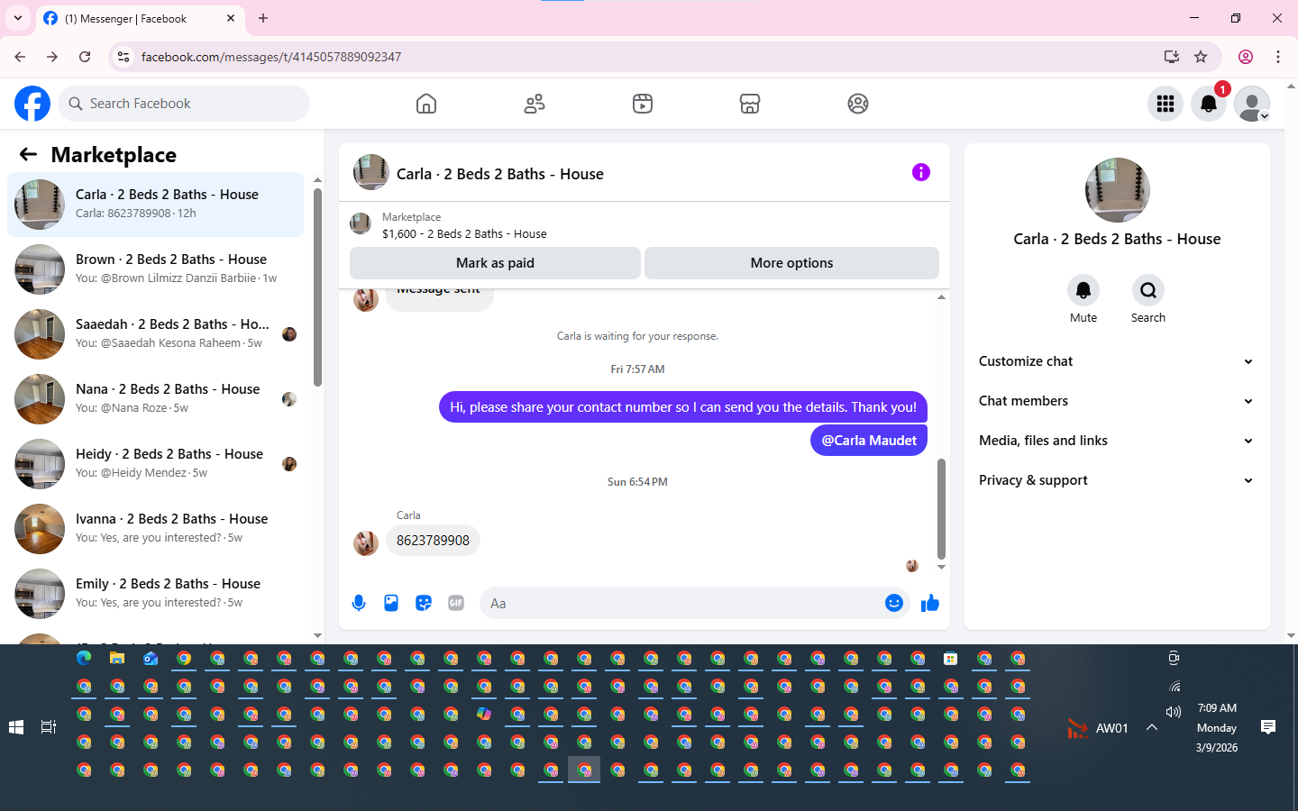Click Carla listing thumbnail in chat header
The width and height of the screenshot is (1298, 811).
(x=370, y=172)
